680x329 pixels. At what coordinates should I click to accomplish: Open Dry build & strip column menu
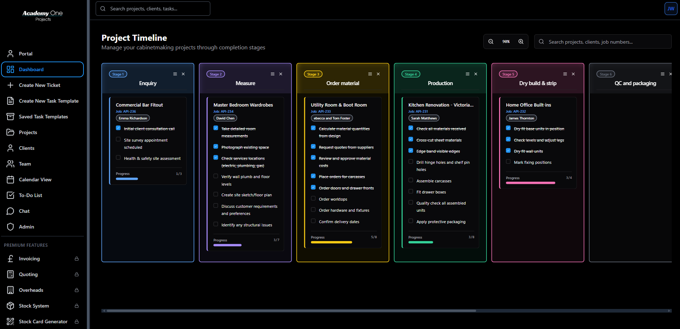coord(565,74)
